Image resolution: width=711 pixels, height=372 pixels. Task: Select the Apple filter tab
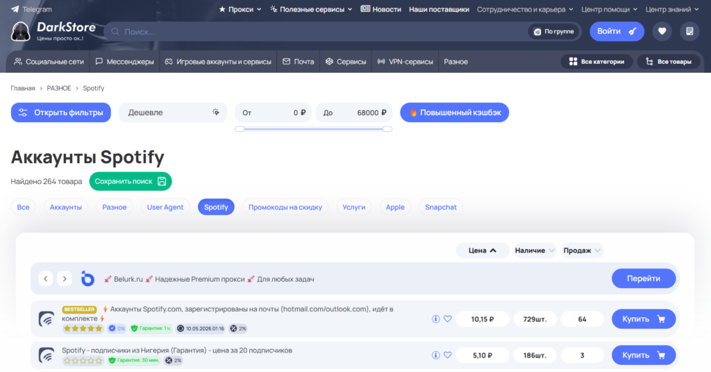point(395,207)
